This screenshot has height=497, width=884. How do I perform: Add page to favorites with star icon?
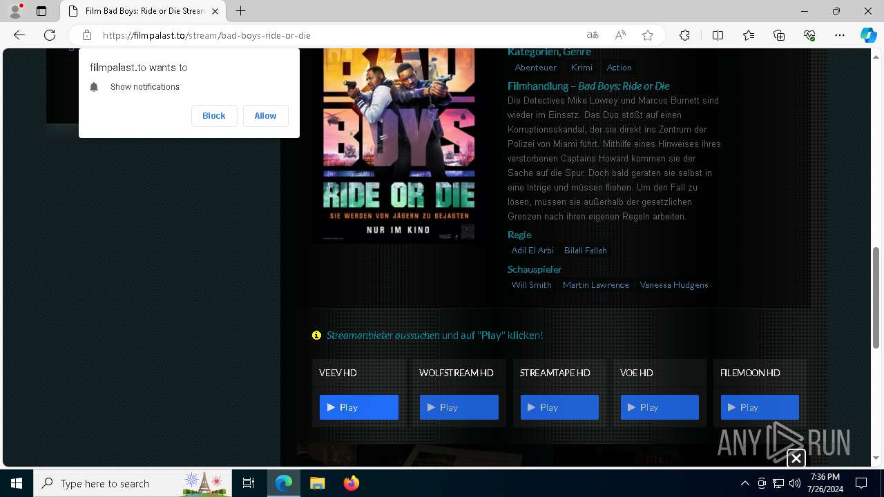pyautogui.click(x=648, y=35)
